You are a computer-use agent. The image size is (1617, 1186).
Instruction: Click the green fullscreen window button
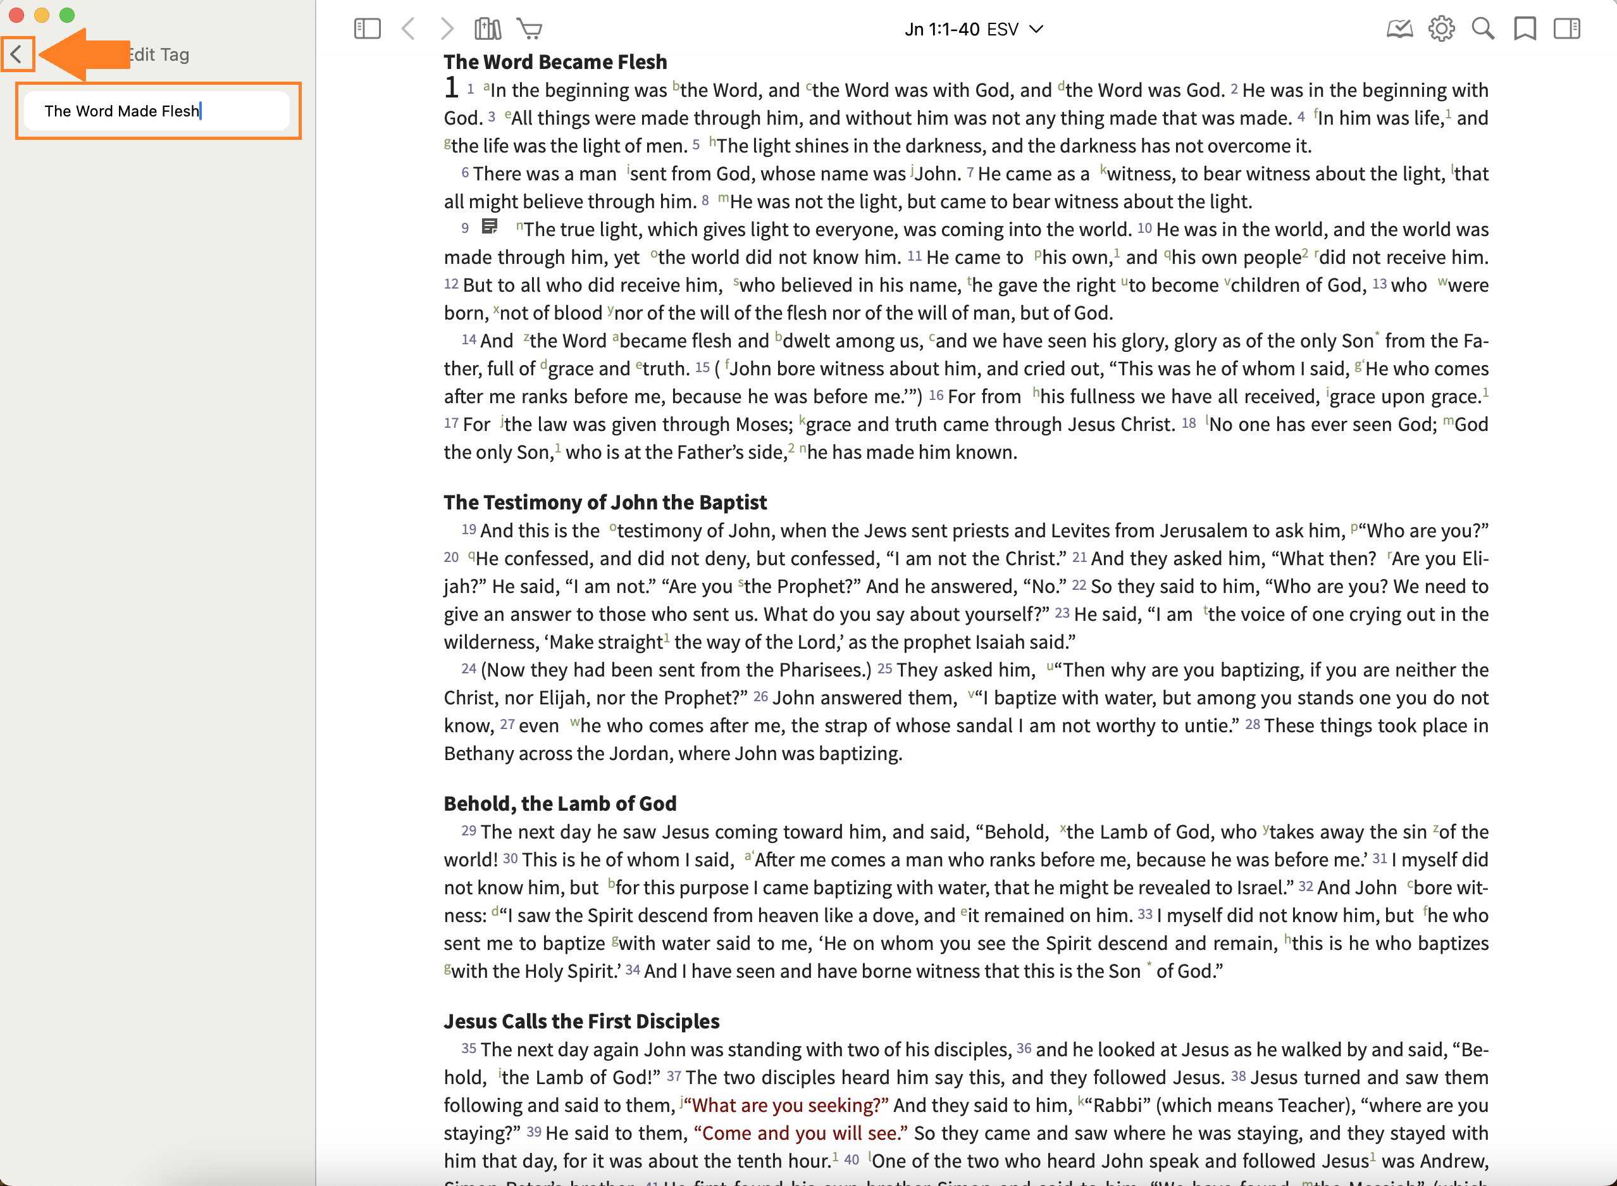pyautogui.click(x=67, y=15)
